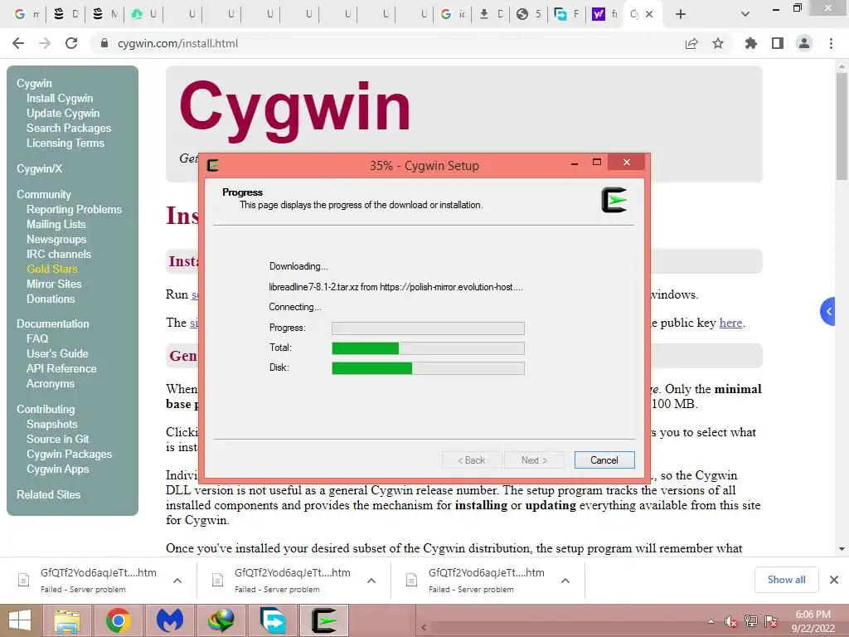Open Source in Git link
This screenshot has width=849, height=637.
(57, 439)
